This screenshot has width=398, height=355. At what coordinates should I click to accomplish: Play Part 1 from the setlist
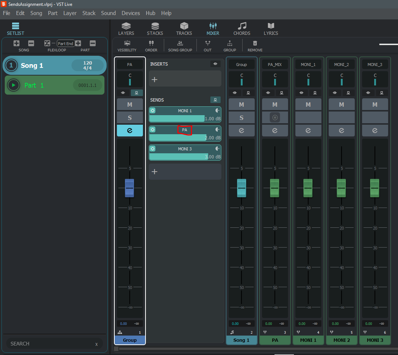click(x=14, y=85)
